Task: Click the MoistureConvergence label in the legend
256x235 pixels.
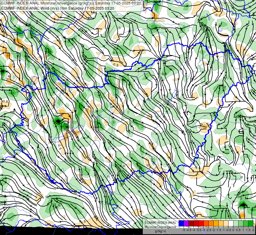Action: tap(160, 227)
